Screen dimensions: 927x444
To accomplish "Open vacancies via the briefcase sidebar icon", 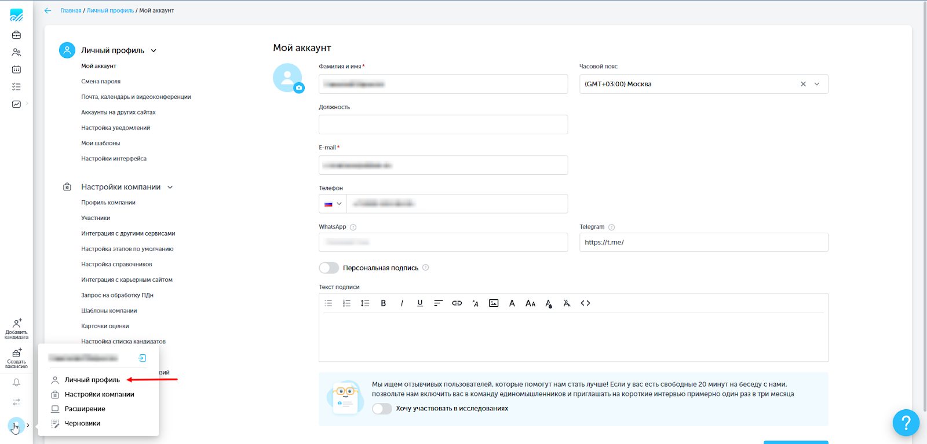I will (x=16, y=35).
